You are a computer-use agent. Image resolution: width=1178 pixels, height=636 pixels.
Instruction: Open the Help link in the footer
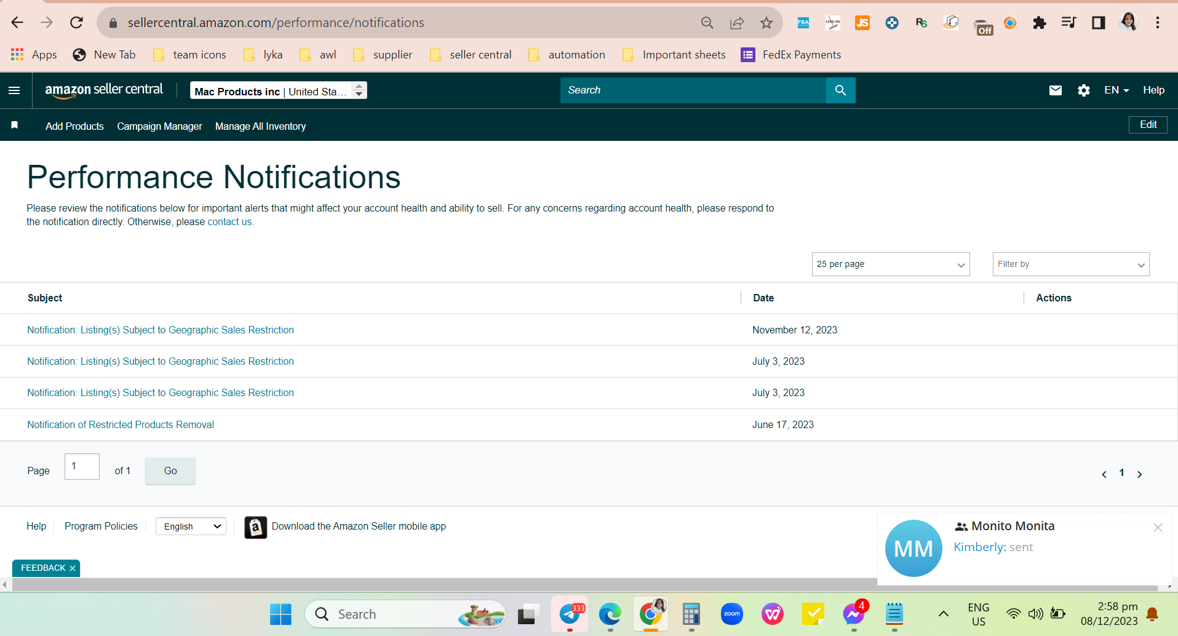(36, 527)
